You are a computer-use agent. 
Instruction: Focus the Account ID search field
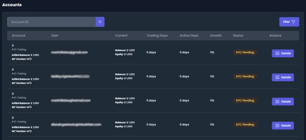[x=51, y=22]
